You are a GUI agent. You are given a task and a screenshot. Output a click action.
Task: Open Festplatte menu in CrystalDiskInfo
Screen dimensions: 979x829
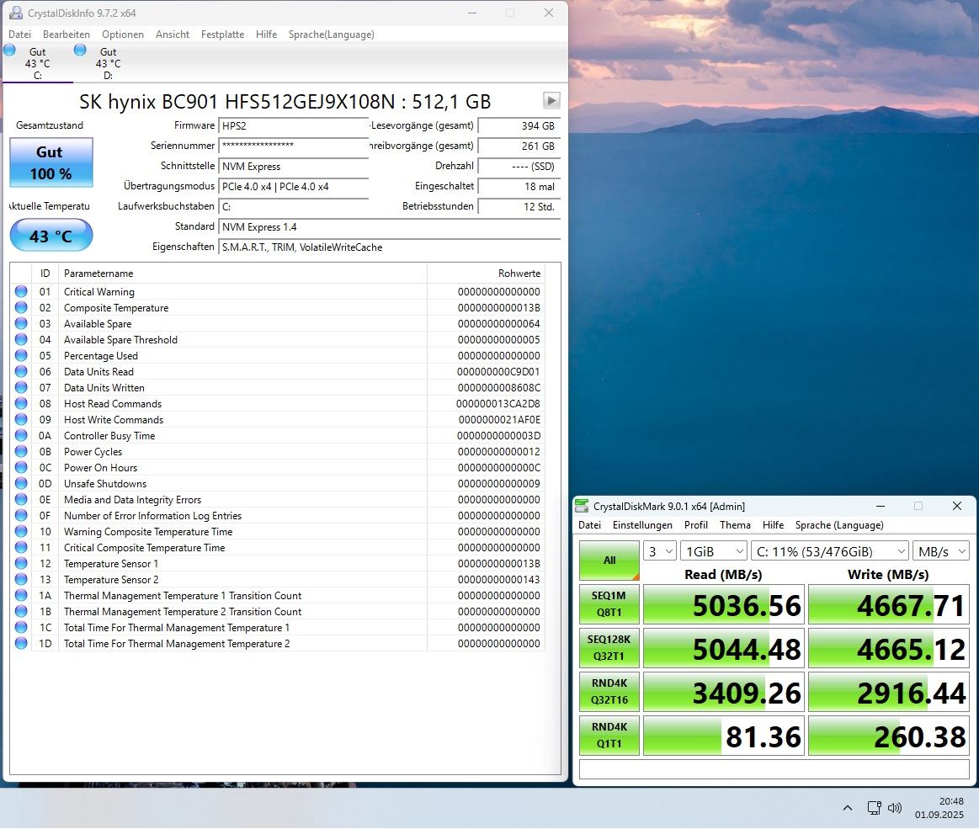point(222,35)
